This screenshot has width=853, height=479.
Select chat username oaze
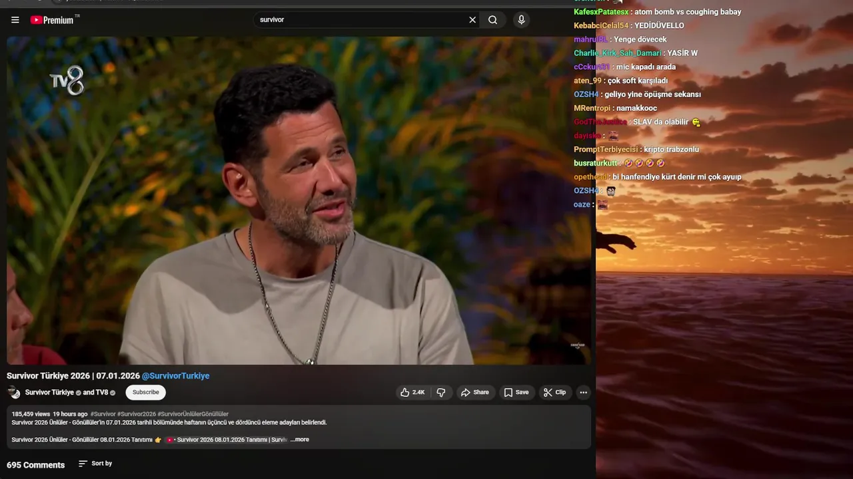582,205
